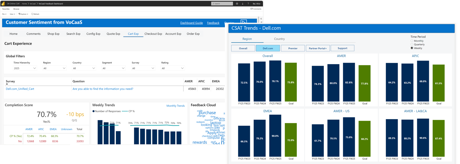Screen dimensions: 460x164
Task: Click the Search input field
Action: point(222,4)
